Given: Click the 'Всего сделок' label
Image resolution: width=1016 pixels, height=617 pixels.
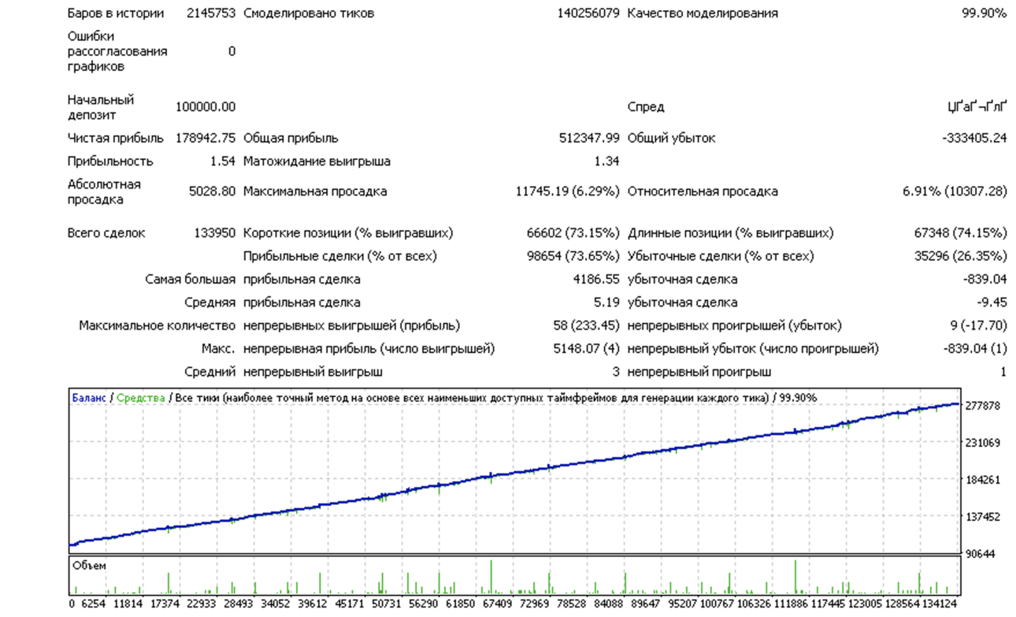Looking at the screenshot, I should click(x=106, y=233).
